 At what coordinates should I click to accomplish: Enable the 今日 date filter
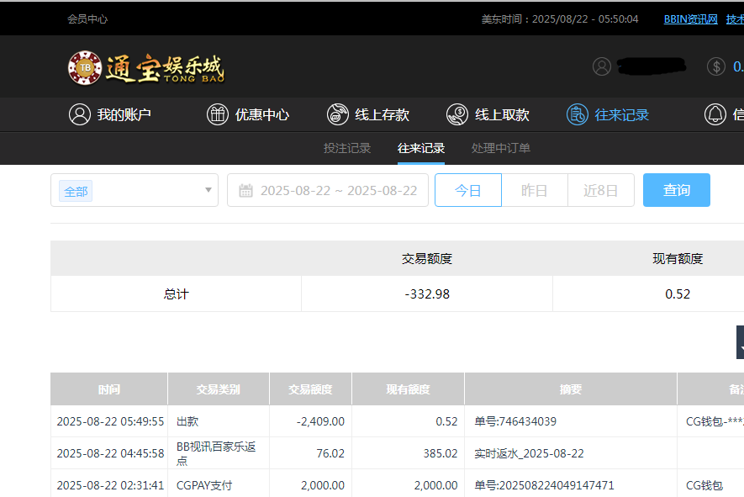coord(467,189)
